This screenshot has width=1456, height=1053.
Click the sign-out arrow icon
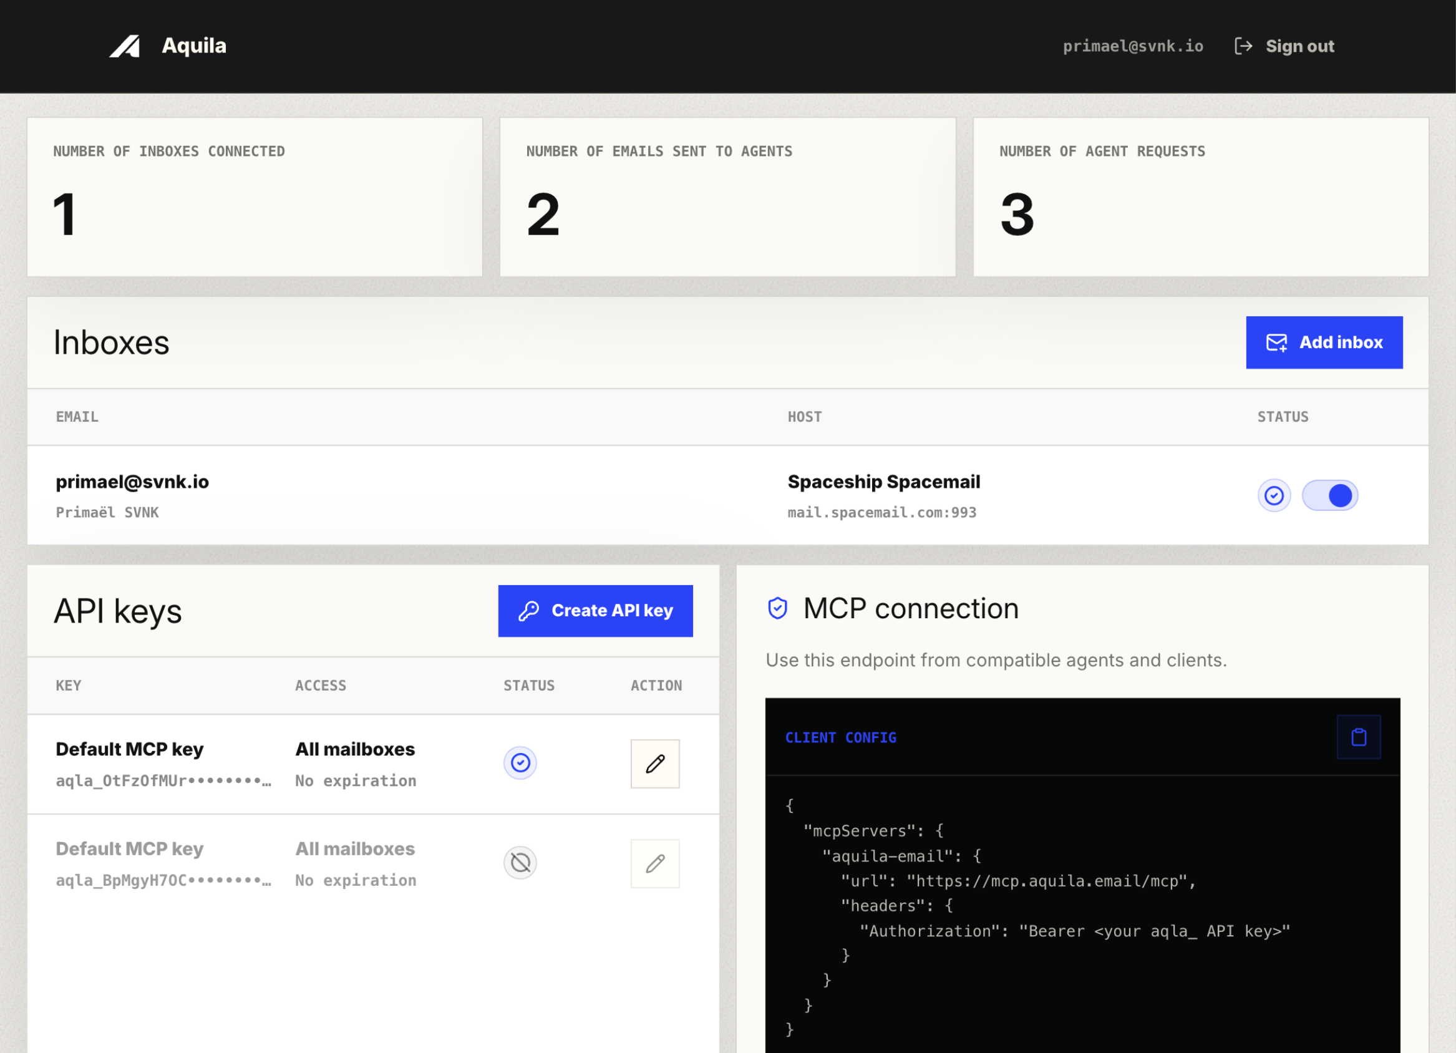[x=1243, y=46]
